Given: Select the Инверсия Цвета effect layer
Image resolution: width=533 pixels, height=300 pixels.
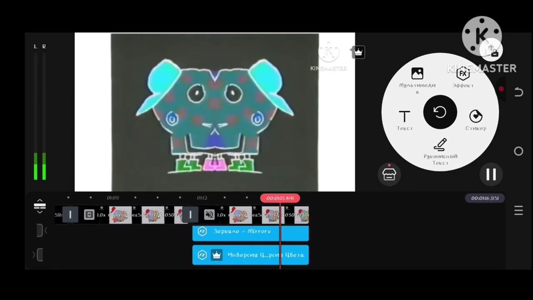Looking at the screenshot, I should [250, 255].
